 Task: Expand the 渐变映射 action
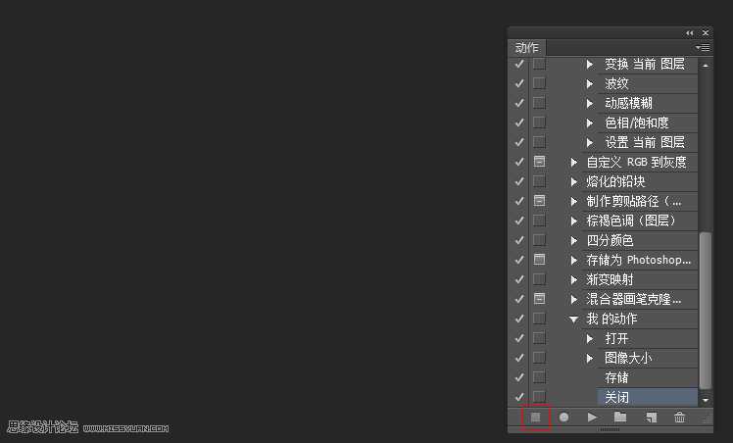[574, 279]
